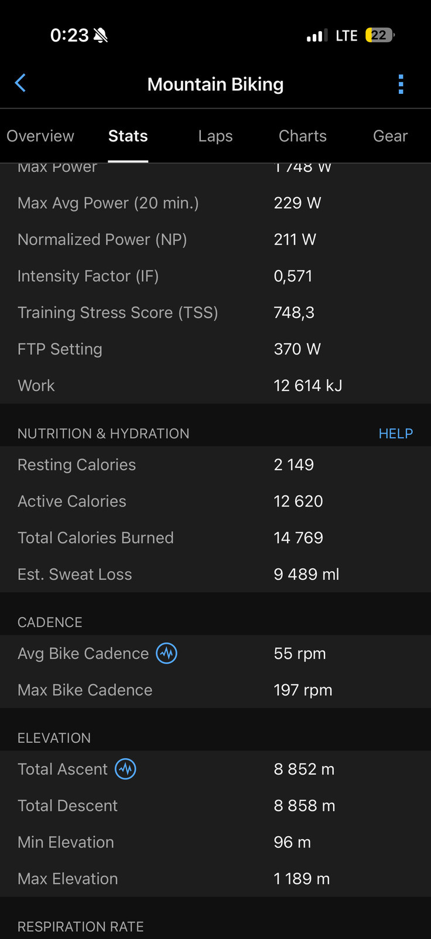This screenshot has height=939, width=431.
Task: Switch to the Charts tab
Action: point(303,136)
